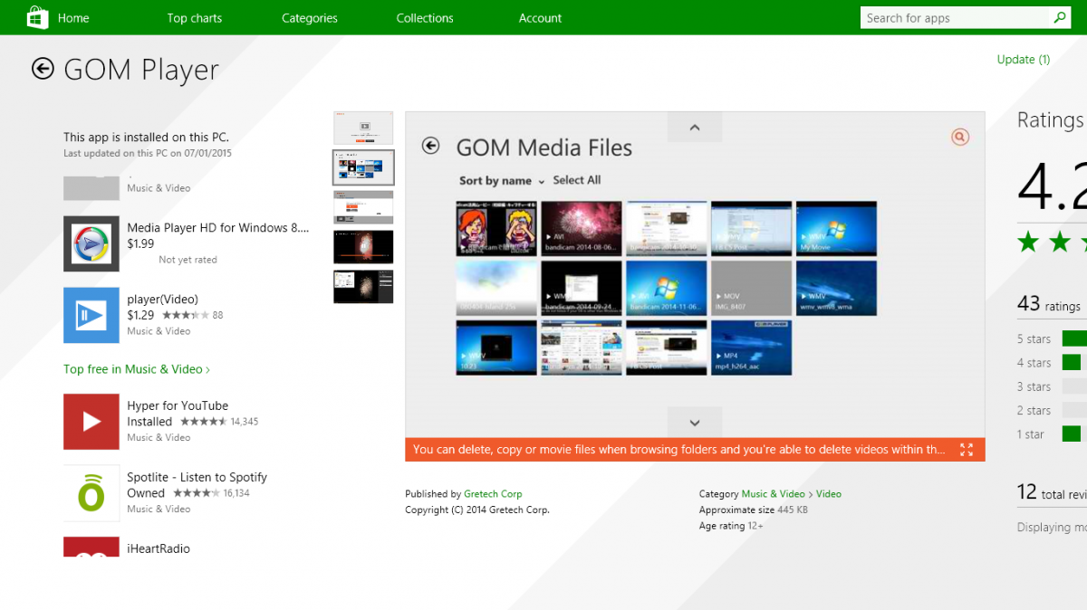
Task: Click the AVI fireworks video tile
Action: 582,228
